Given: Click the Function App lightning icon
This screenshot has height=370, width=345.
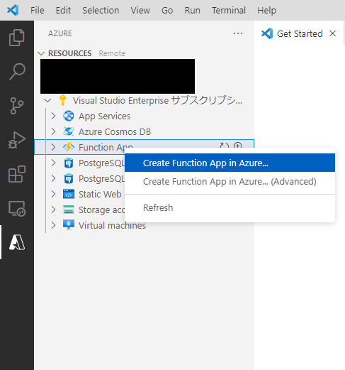Looking at the screenshot, I should pos(69,147).
